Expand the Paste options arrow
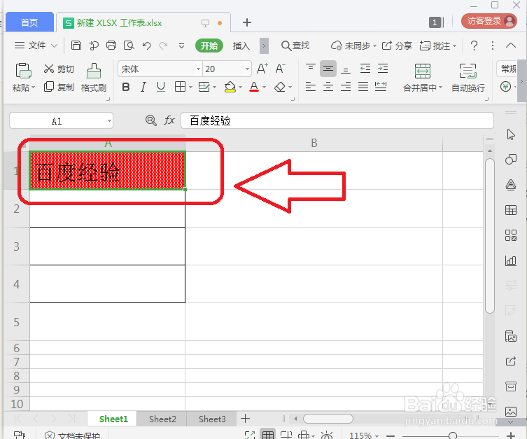Screen dimensions: 527x439 [33, 88]
